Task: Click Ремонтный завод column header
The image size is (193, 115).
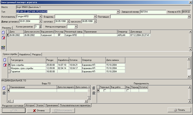Action: click(74, 32)
